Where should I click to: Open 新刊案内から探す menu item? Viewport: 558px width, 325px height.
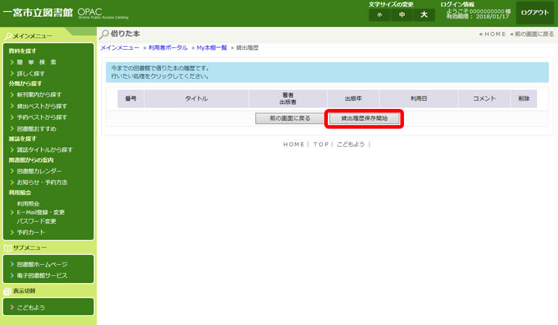[x=39, y=95]
